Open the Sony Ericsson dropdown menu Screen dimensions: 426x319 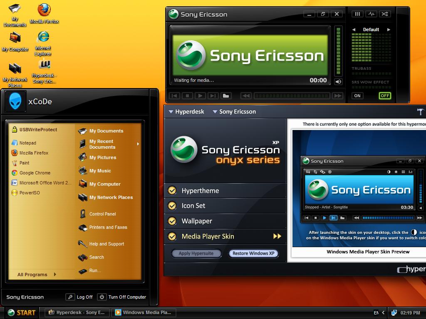click(234, 111)
